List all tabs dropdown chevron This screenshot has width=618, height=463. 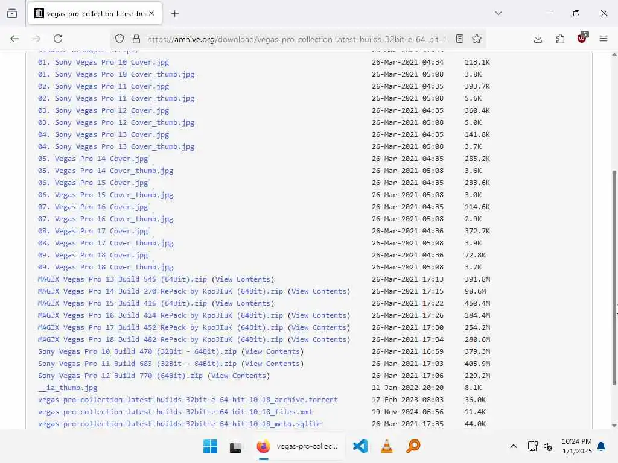[x=499, y=13]
